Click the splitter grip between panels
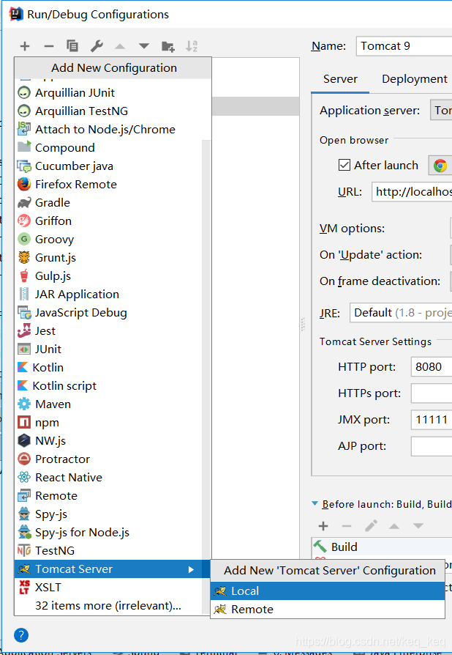Screen dimensions: 452x655 [x=303, y=325]
